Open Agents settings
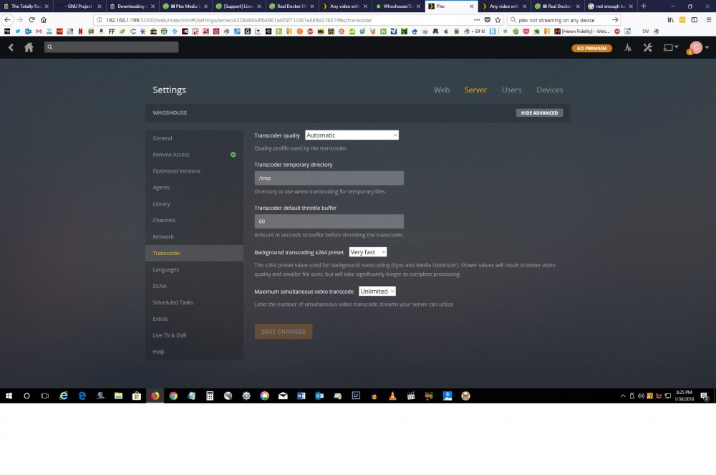The image size is (716, 475). pyautogui.click(x=194, y=187)
